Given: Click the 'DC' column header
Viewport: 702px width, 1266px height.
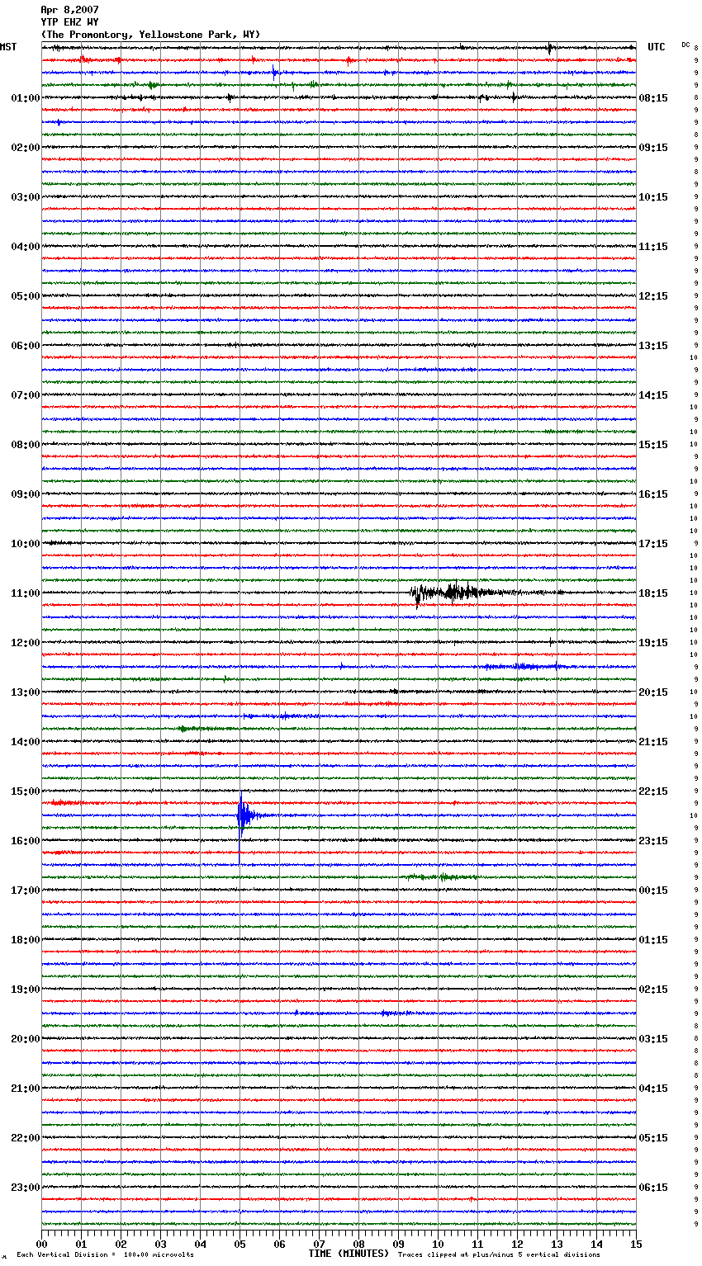Looking at the screenshot, I should coord(685,45).
